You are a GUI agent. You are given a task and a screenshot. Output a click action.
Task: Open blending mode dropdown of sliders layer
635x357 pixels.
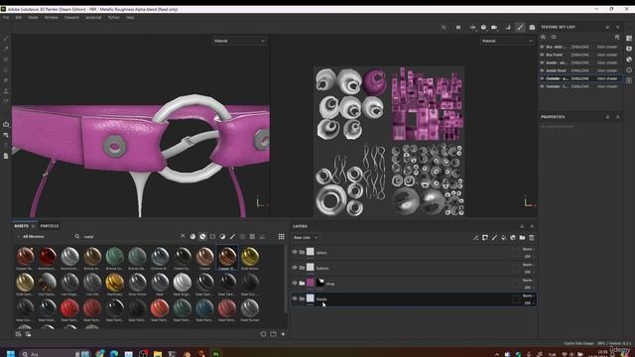tap(528, 249)
